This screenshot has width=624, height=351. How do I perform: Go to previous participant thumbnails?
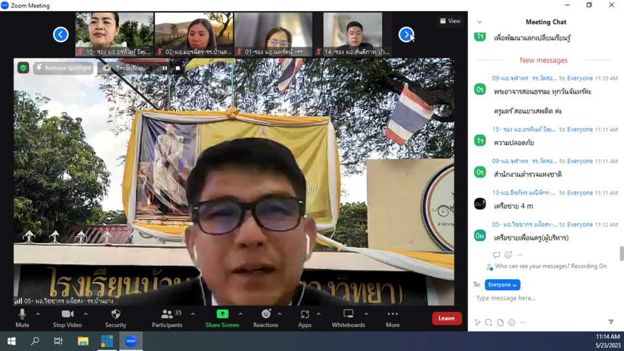click(60, 34)
